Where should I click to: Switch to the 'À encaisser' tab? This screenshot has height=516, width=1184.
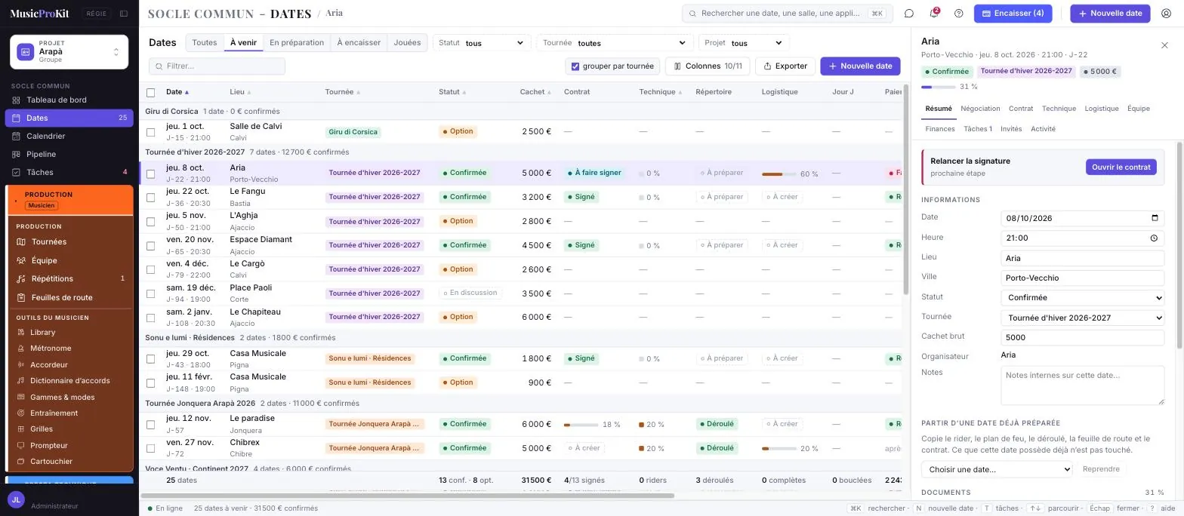click(359, 43)
